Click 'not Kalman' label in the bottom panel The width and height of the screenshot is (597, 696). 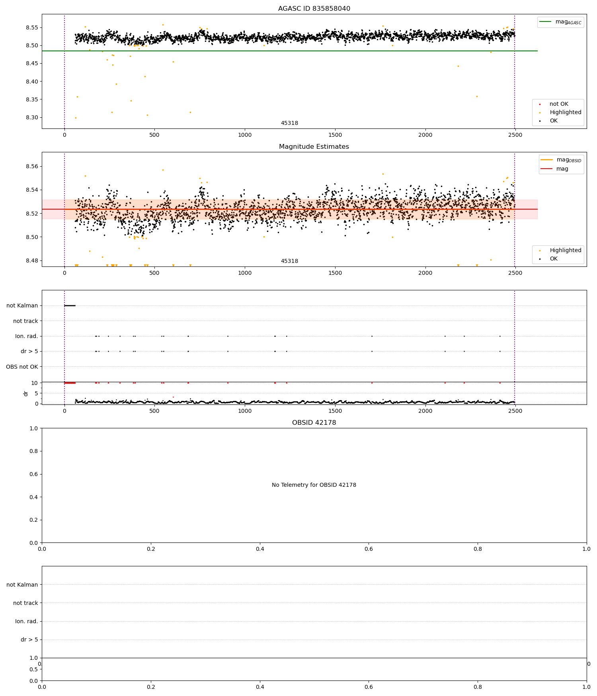pyautogui.click(x=22, y=585)
